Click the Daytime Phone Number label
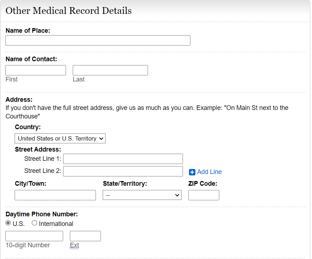This screenshot has height=259, width=312. (x=42, y=214)
